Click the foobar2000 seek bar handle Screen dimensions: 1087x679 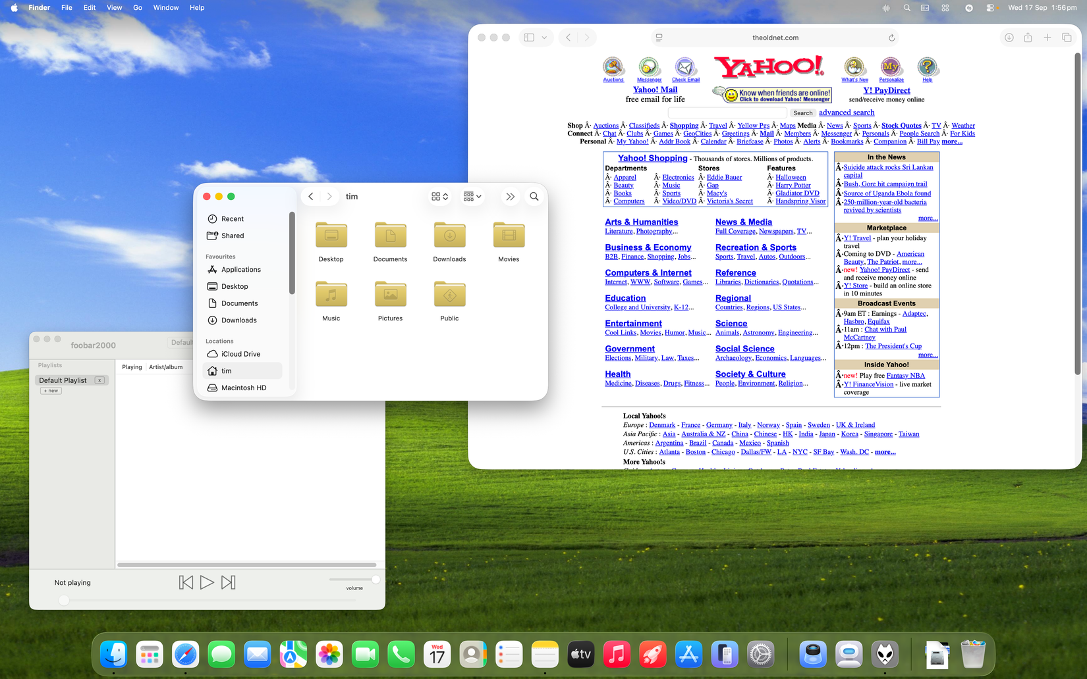click(64, 600)
